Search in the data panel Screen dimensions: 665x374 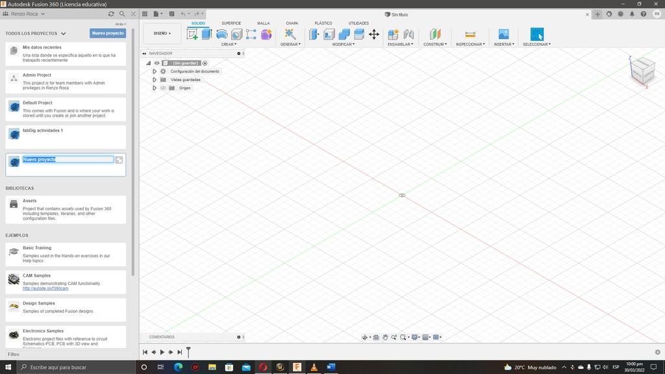[122, 14]
